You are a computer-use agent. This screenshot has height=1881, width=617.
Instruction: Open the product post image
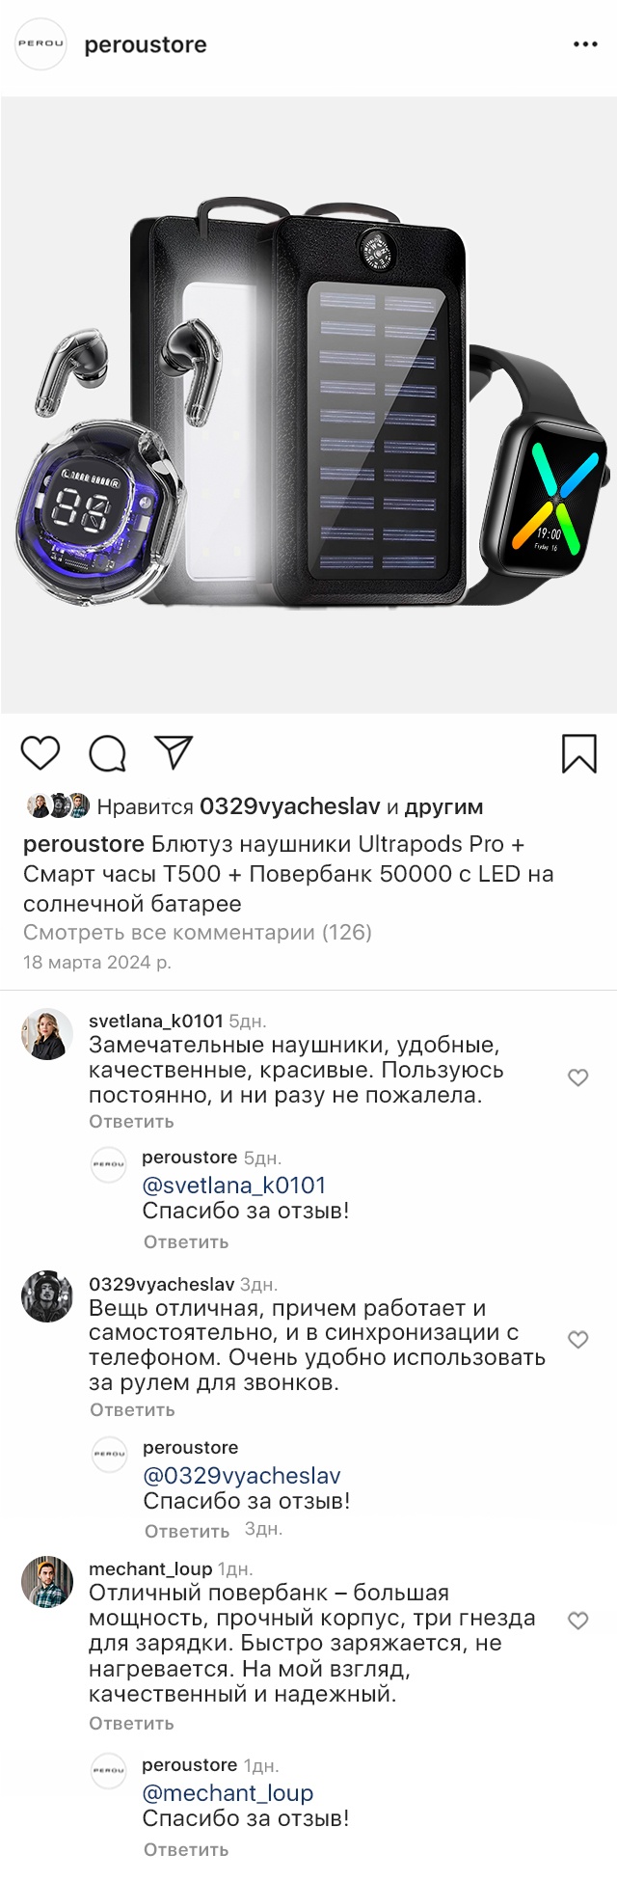(308, 405)
